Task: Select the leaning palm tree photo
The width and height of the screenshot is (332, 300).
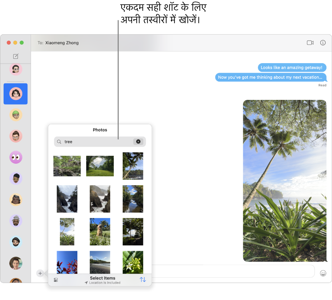Action: click(133, 166)
